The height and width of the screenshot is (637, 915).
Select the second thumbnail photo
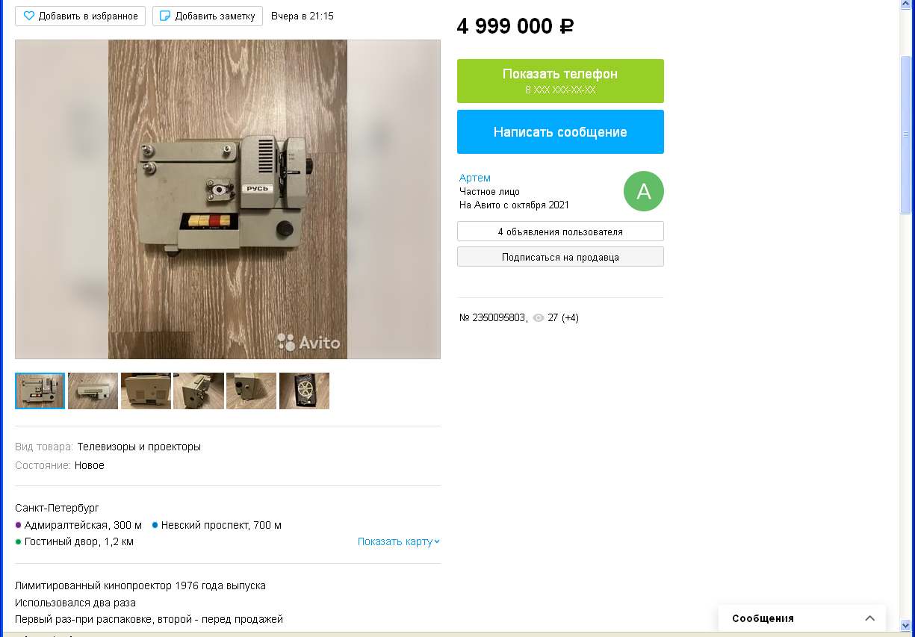click(x=93, y=391)
